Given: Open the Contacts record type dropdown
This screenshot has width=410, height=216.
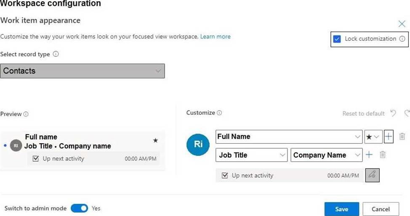Looking at the screenshot, I should [x=83, y=71].
